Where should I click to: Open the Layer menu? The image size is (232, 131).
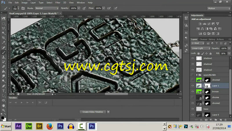(33, 3)
